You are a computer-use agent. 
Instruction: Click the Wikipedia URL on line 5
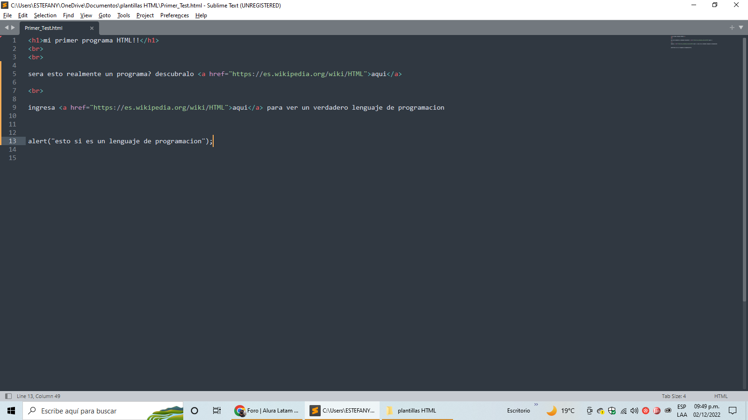[298, 74]
